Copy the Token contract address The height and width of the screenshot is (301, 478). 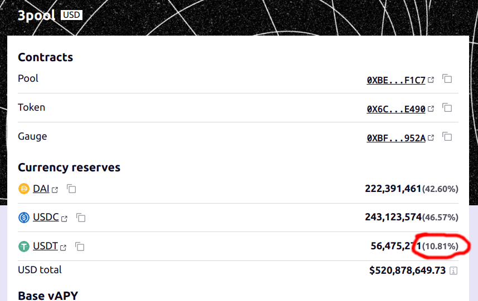click(447, 108)
